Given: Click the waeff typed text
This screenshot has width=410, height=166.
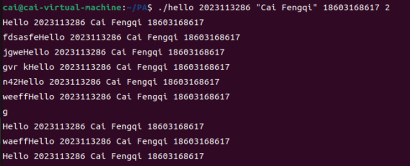Looking at the screenshot, I should (15, 141).
